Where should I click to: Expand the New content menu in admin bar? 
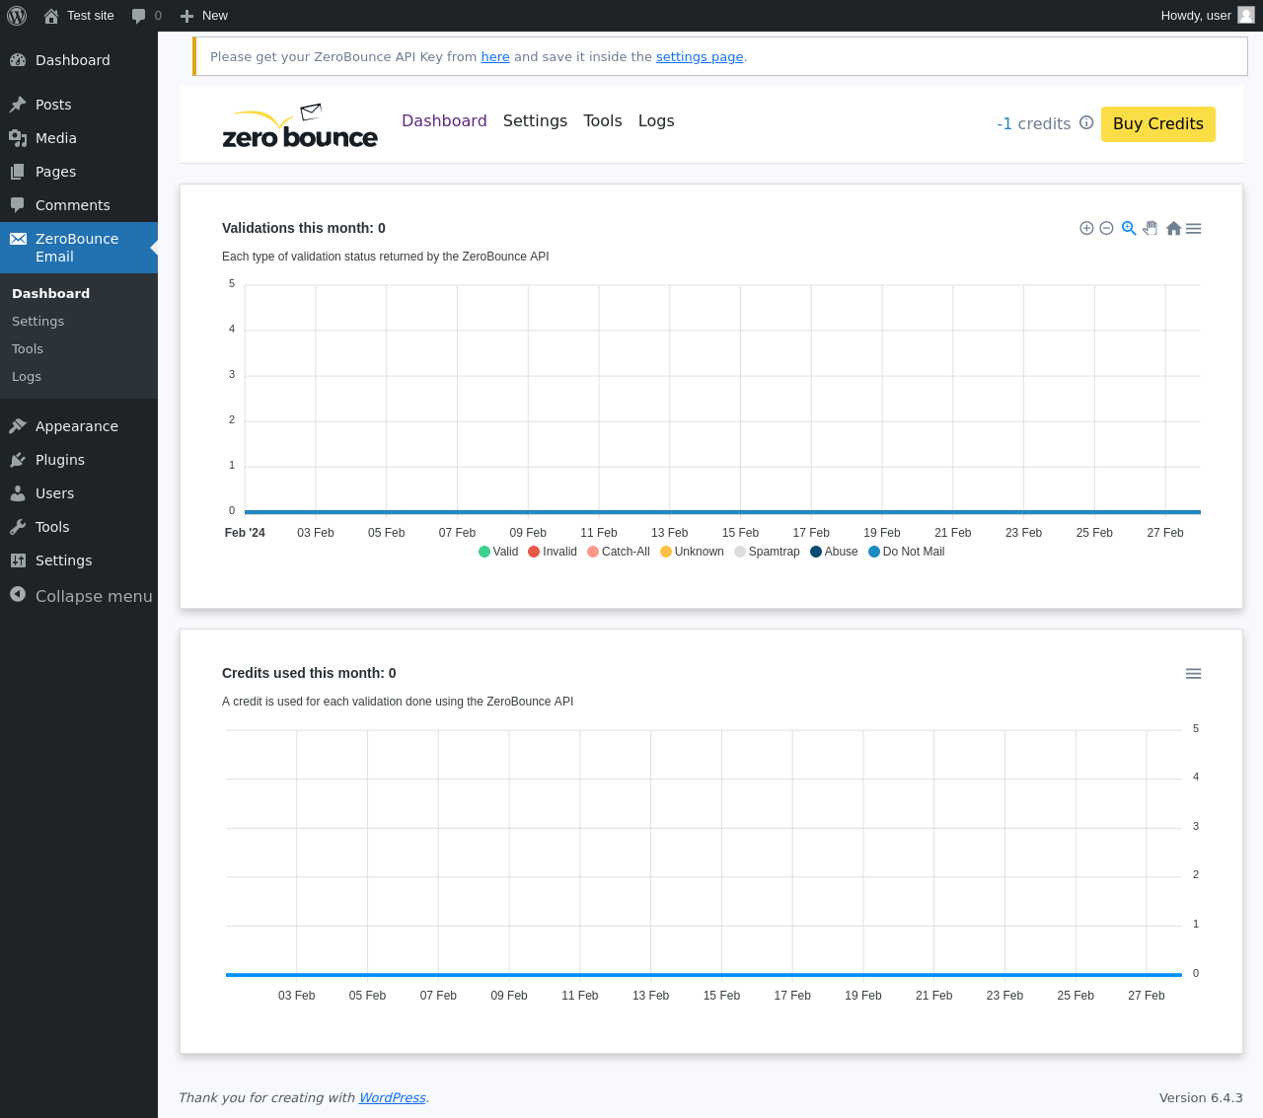[204, 16]
